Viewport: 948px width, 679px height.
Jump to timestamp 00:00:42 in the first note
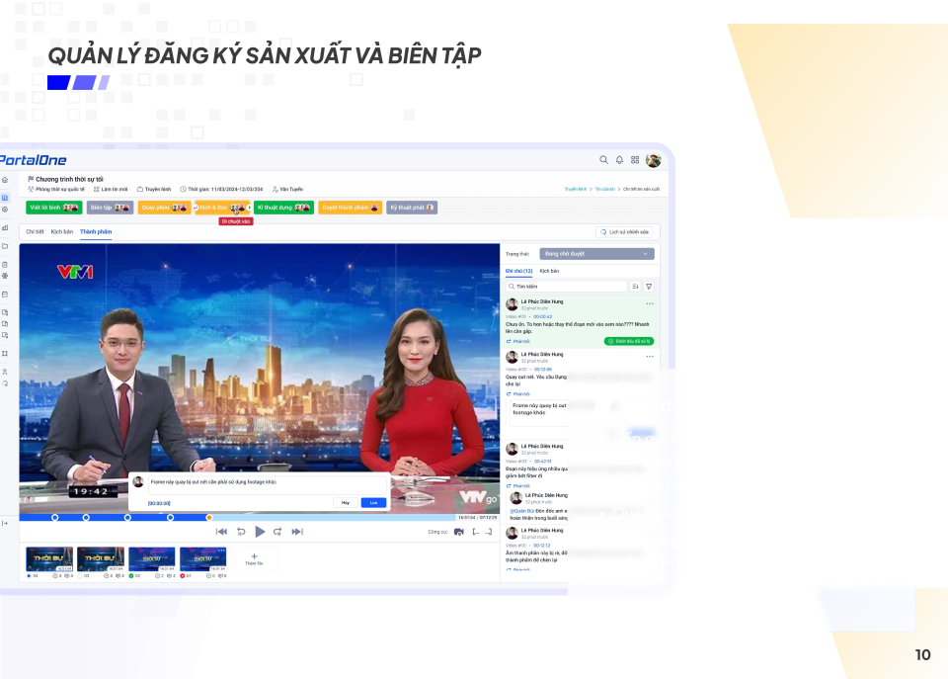click(x=542, y=316)
